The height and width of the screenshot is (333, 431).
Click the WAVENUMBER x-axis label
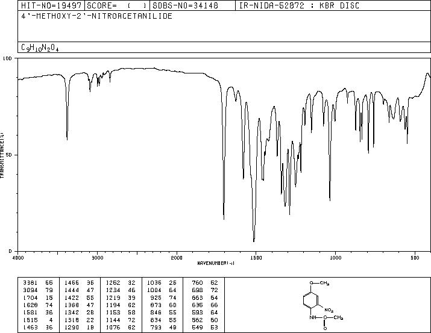pos(216,263)
